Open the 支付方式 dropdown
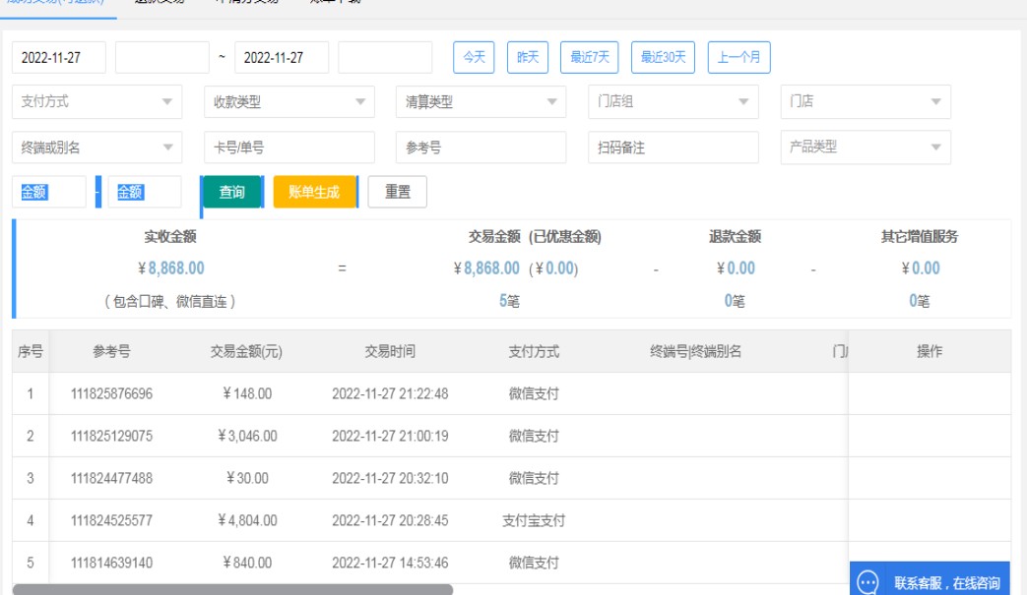This screenshot has width=1027, height=595. [96, 101]
